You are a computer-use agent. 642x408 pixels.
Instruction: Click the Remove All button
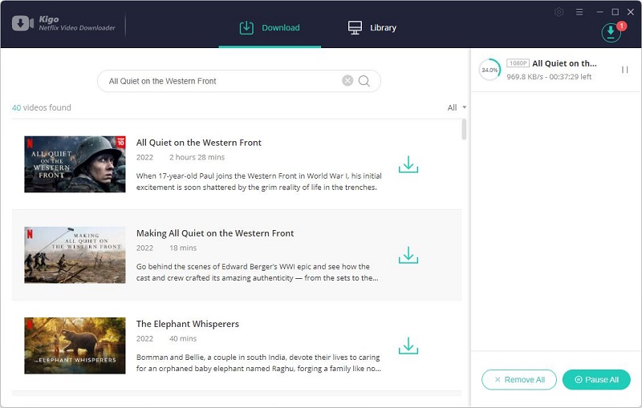(x=518, y=380)
